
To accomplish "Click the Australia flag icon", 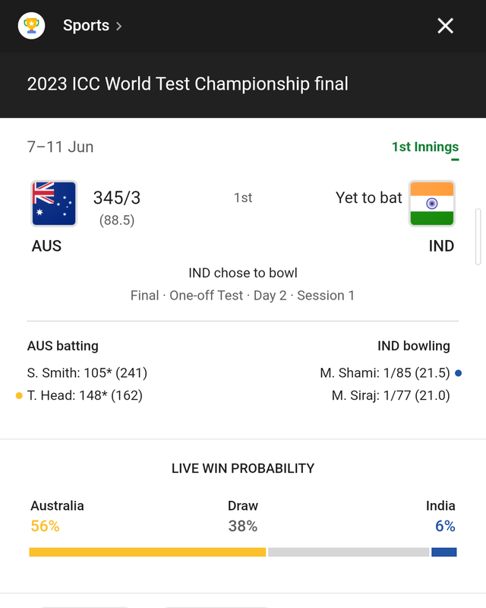I will click(x=54, y=204).
